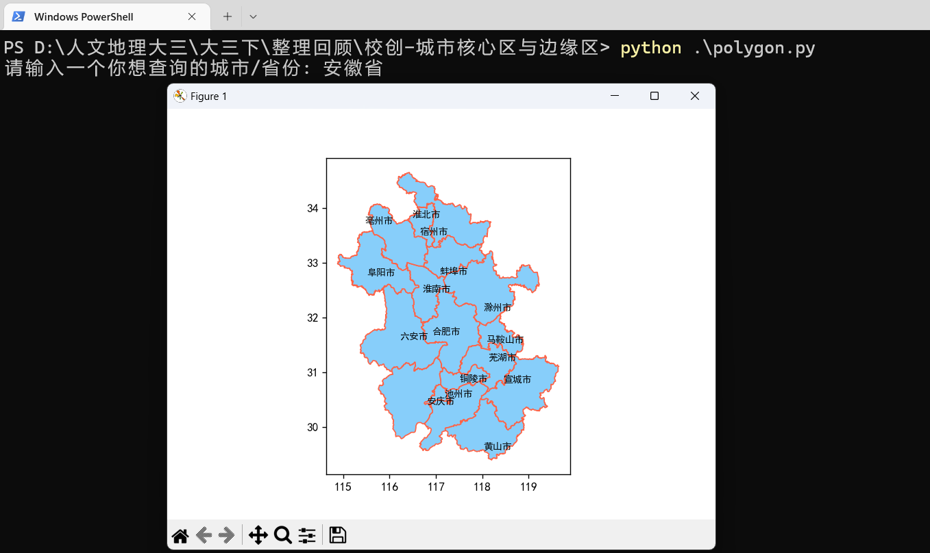This screenshot has height=553, width=930.
Task: Save the figure with floppy disk icon
Action: coord(337,535)
